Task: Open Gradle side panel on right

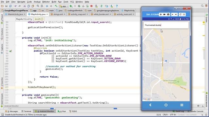Action: 207,18
